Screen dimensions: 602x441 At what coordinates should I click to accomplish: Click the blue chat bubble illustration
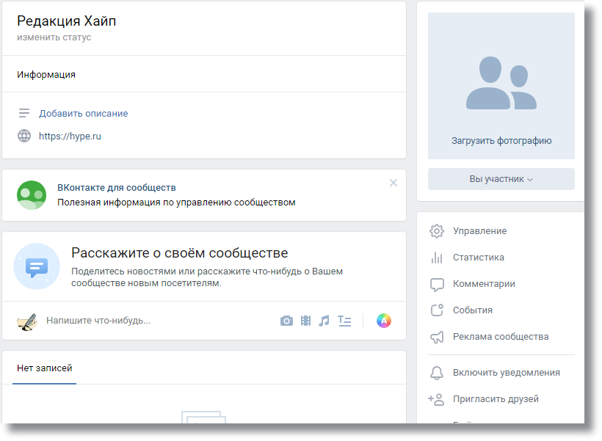(37, 266)
